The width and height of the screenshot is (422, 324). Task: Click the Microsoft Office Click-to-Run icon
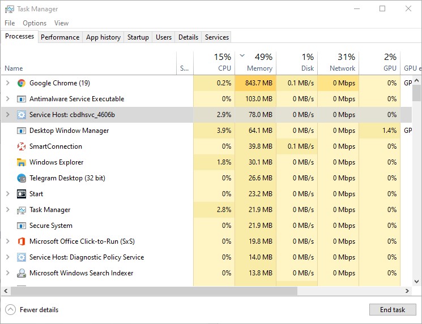point(22,241)
